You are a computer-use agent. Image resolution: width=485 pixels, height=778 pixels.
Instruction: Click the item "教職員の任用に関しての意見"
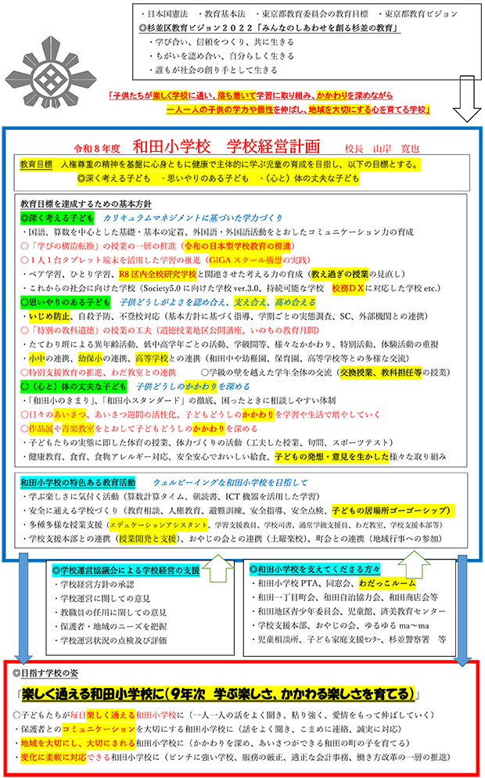[x=113, y=612]
